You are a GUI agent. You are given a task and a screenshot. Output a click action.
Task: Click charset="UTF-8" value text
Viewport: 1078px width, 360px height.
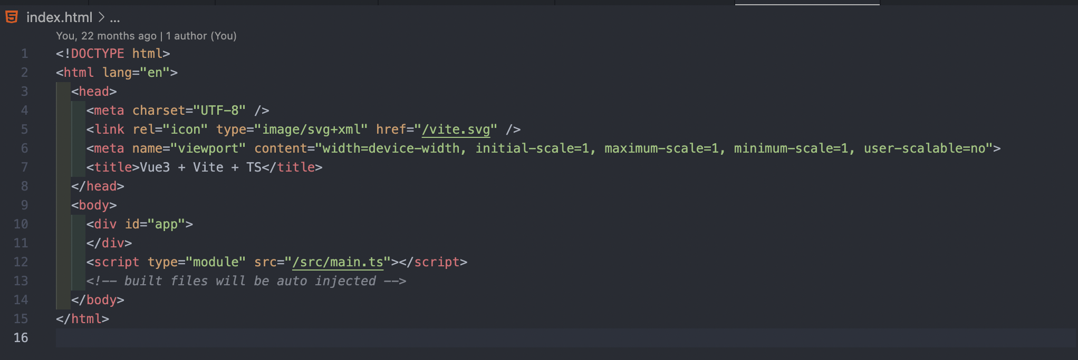219,111
